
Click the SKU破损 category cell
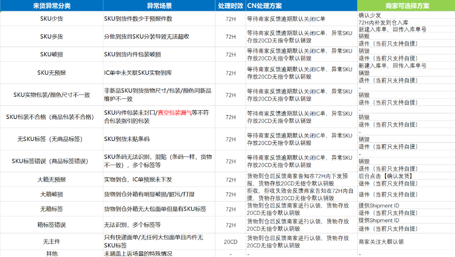point(53,55)
